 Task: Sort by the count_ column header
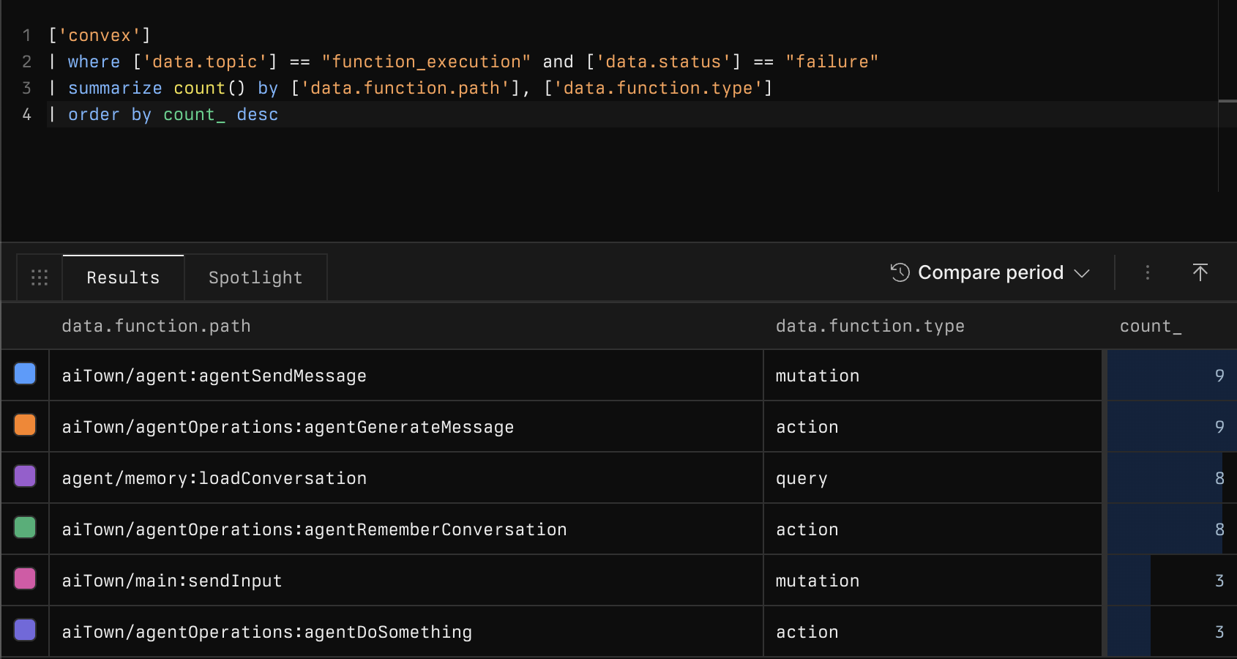[1151, 326]
